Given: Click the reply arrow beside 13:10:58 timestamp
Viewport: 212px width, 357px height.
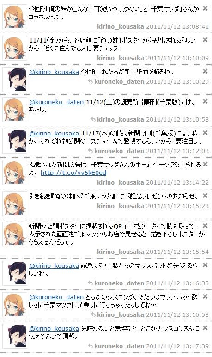Looking at the screenshot, I should coord(93,119).
